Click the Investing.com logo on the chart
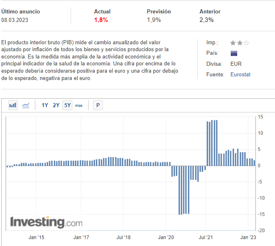Viewport: 275px width, 246px height. click(x=46, y=222)
